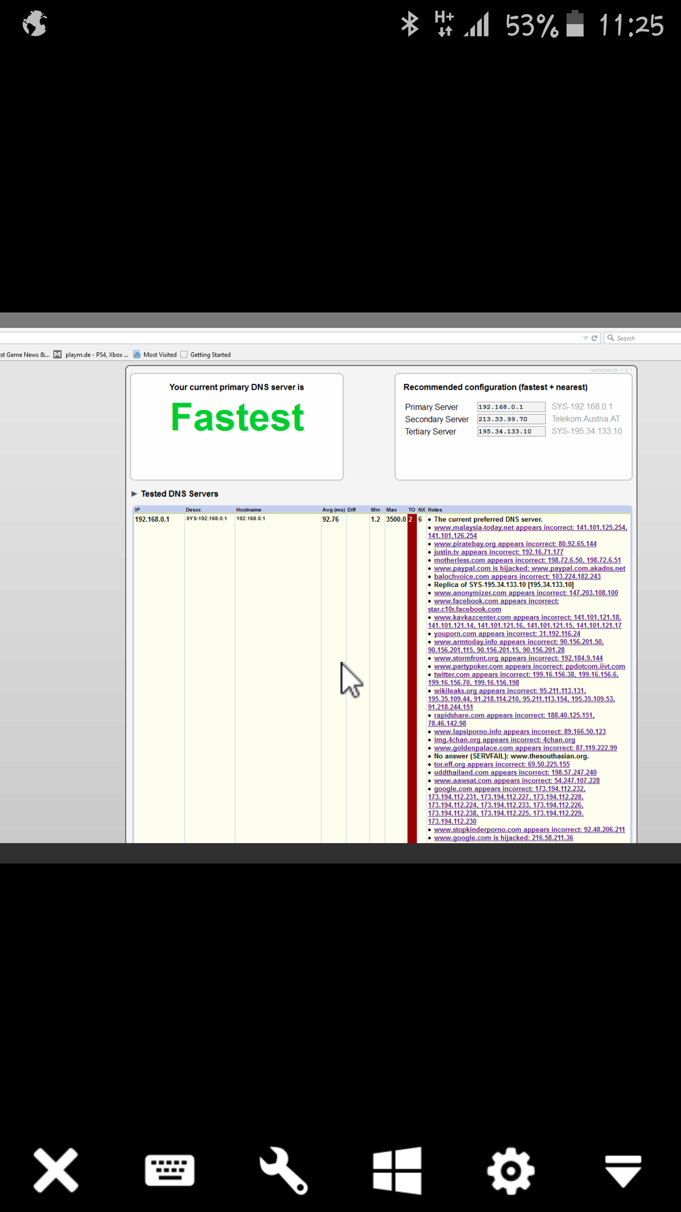
Task: Open the wrench tools icon
Action: click(x=283, y=1170)
